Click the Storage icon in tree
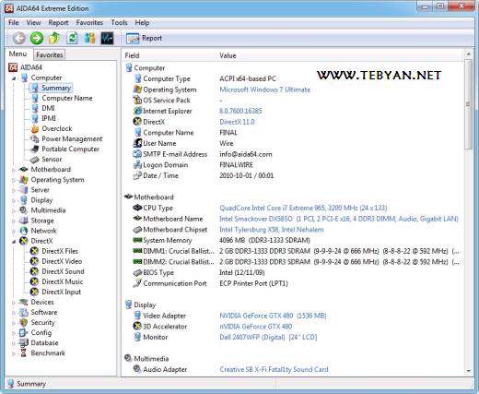This screenshot has height=394, width=479. (x=24, y=221)
